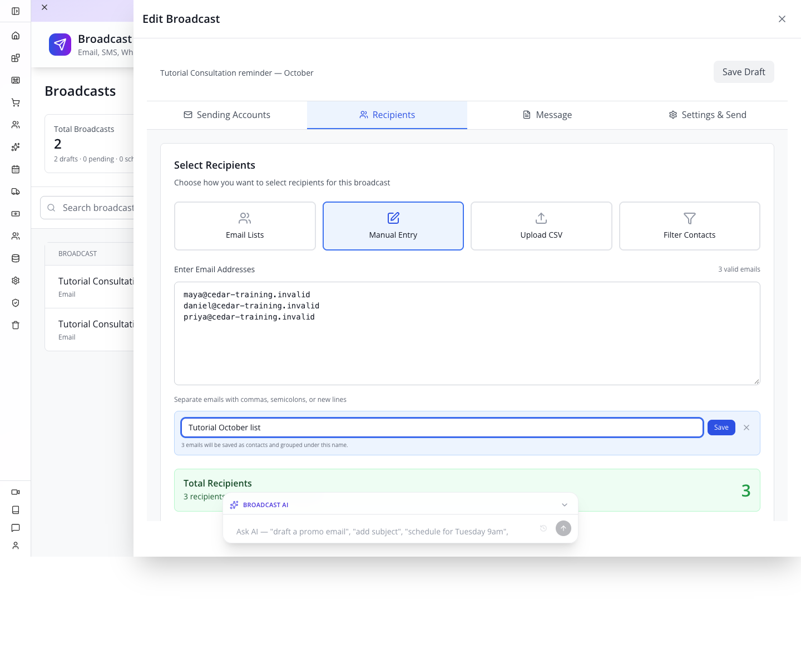The width and height of the screenshot is (801, 668).
Task: Dismiss the list name save box
Action: pyautogui.click(x=746, y=428)
